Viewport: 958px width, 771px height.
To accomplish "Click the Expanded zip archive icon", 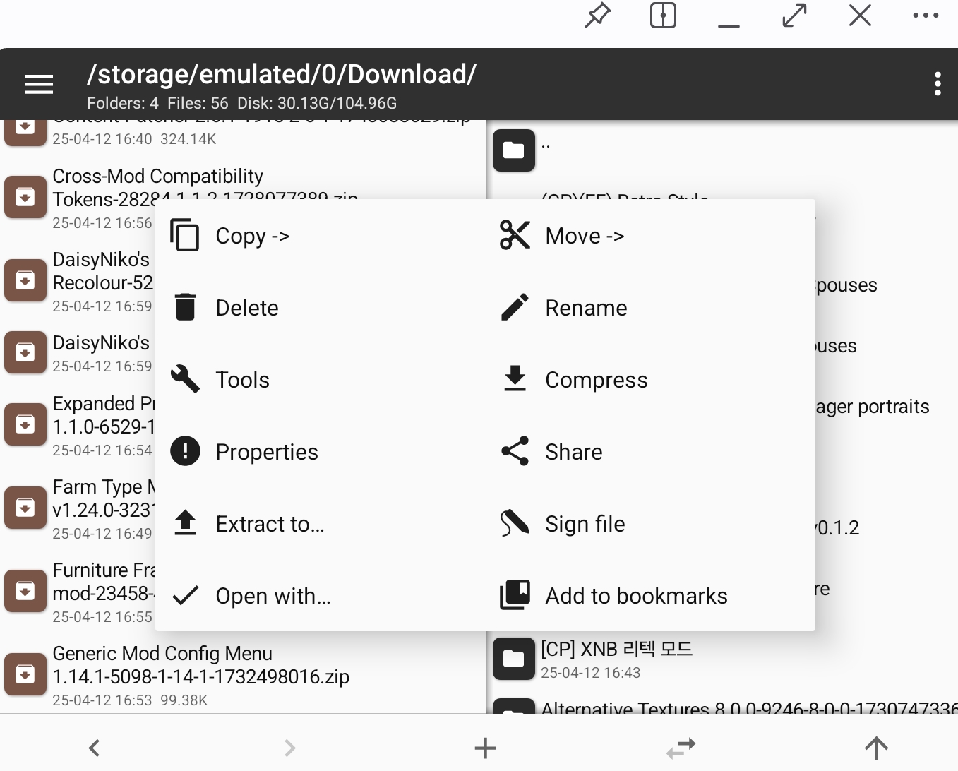I will click(x=25, y=424).
